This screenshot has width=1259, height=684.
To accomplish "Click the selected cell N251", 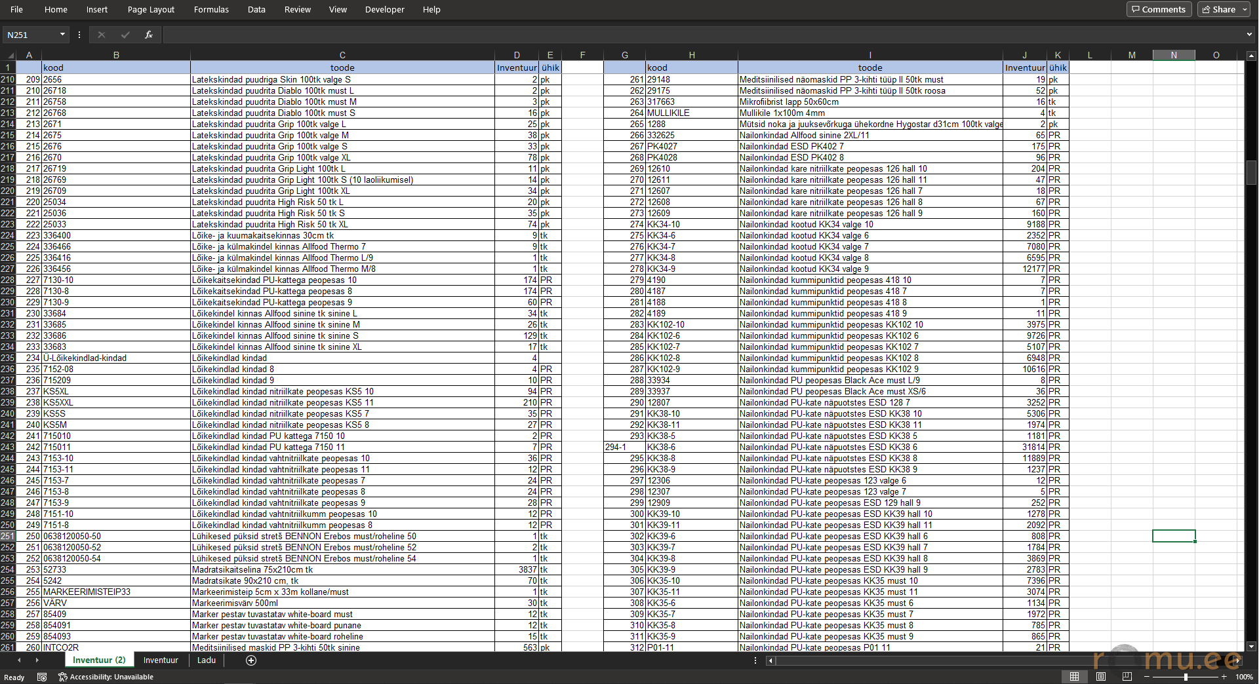I will 1174,536.
